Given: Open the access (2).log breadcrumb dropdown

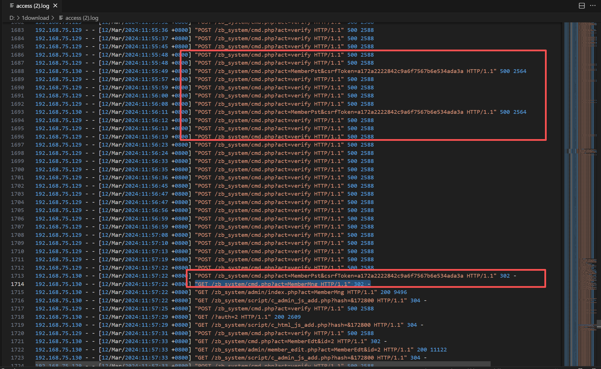Looking at the screenshot, I should 82,18.
